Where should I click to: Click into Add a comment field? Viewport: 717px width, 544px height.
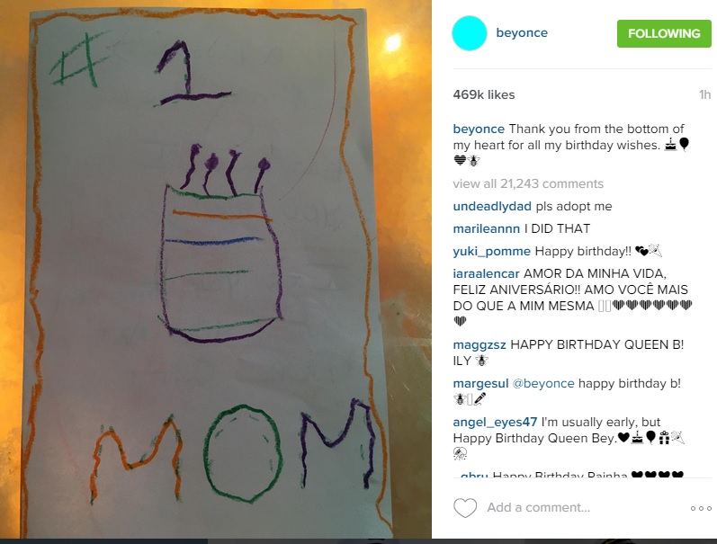[x=538, y=507]
